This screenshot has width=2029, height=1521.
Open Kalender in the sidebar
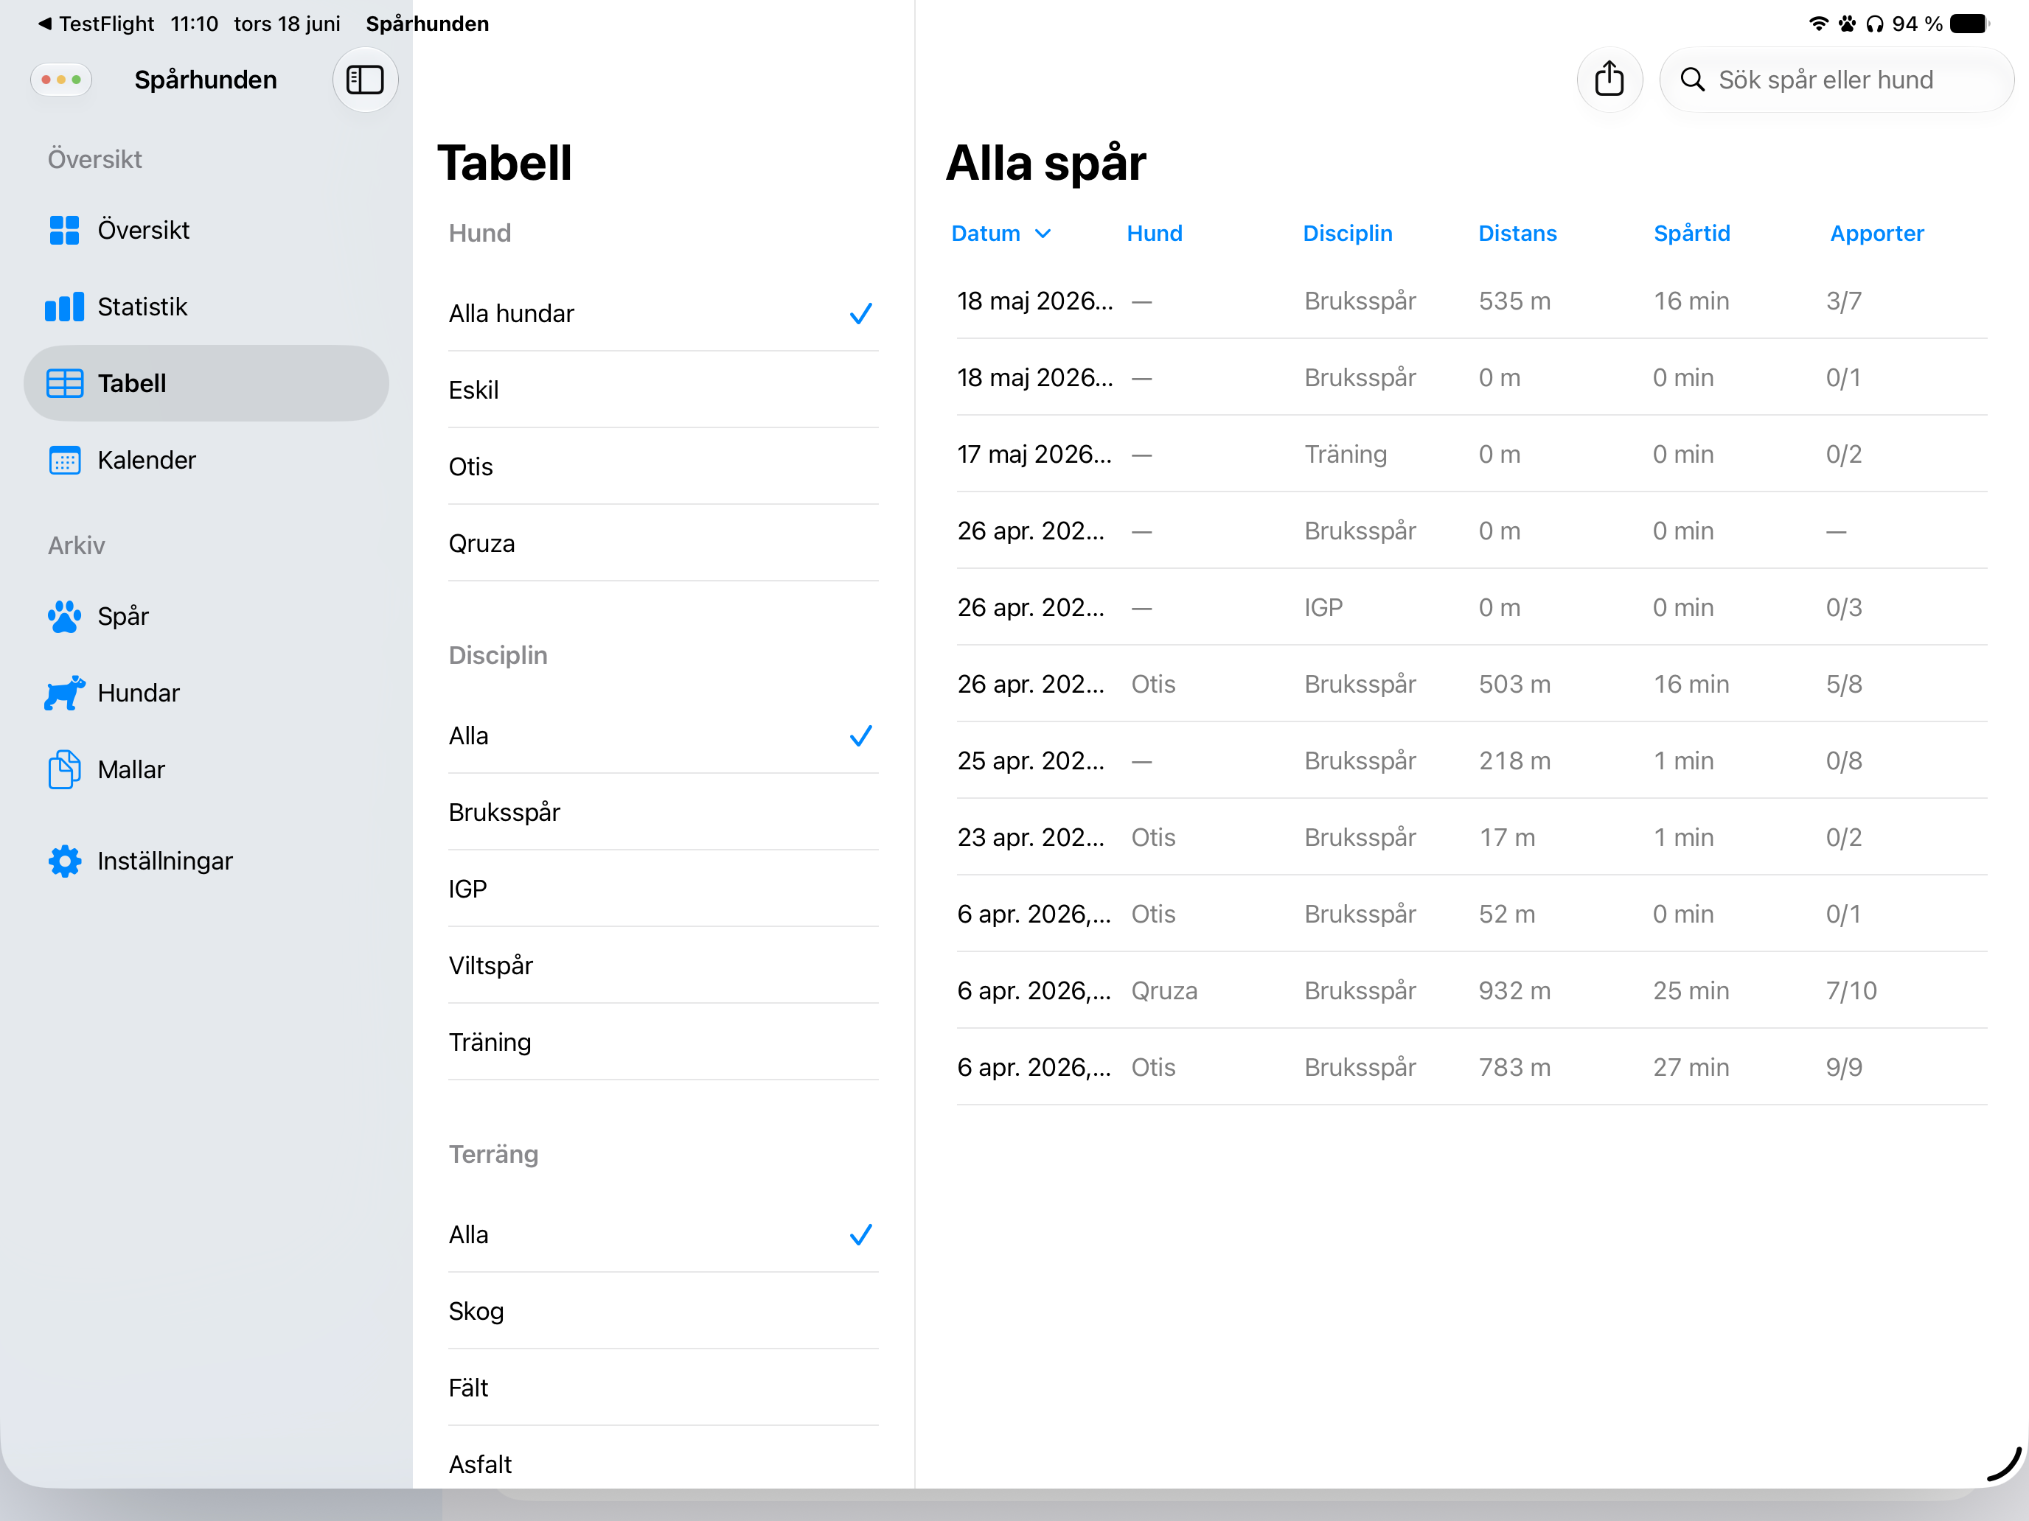206,461
